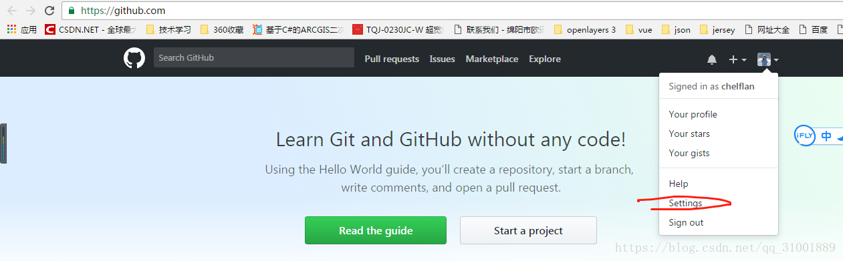Image resolution: width=843 pixels, height=261 pixels.
Task: Open the 应用 apps bookmark
Action: (22, 29)
